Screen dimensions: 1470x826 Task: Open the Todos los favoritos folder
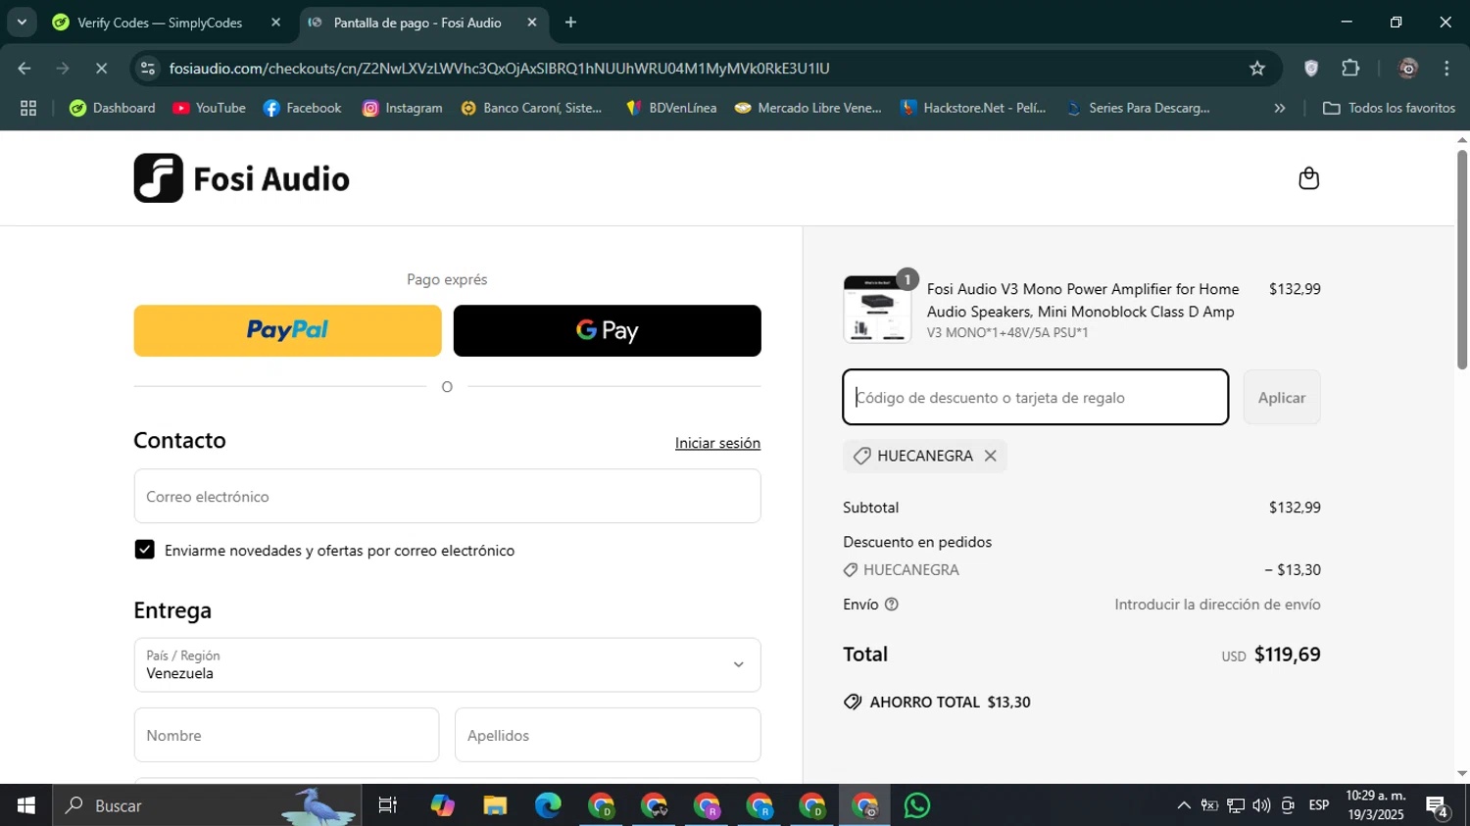pyautogui.click(x=1389, y=108)
